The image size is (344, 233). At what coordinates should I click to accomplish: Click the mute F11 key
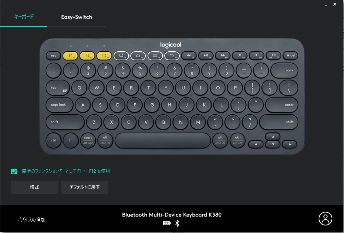pyautogui.click(x=240, y=56)
